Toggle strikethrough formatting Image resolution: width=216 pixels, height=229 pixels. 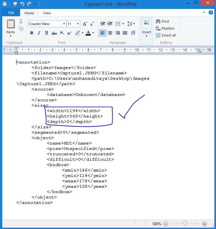[54, 33]
